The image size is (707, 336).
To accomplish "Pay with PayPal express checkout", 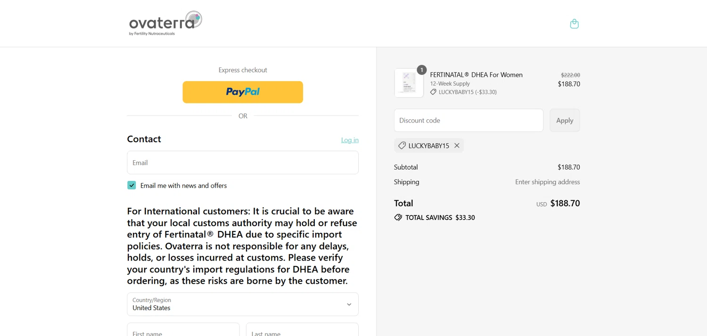I will [243, 92].
